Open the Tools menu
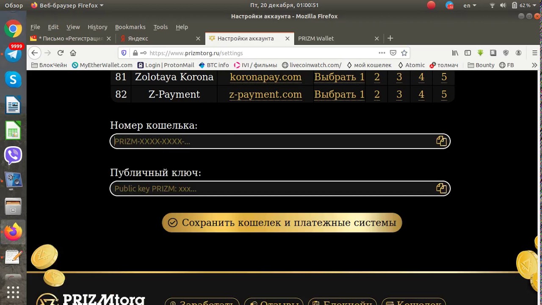This screenshot has height=305, width=542. pos(160,27)
